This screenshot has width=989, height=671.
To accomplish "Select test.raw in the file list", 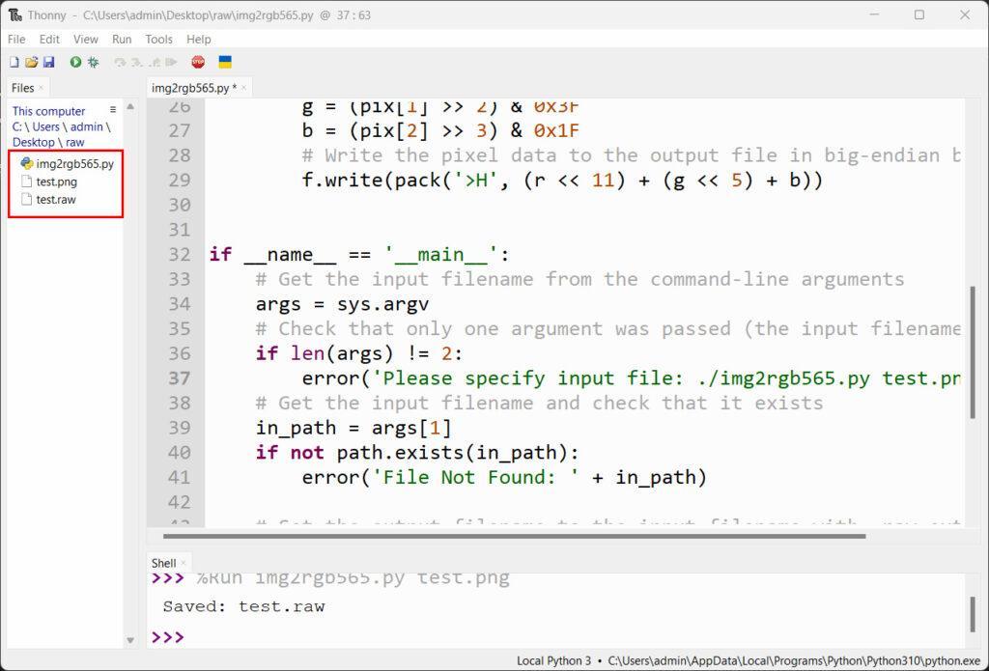I will coord(56,200).
